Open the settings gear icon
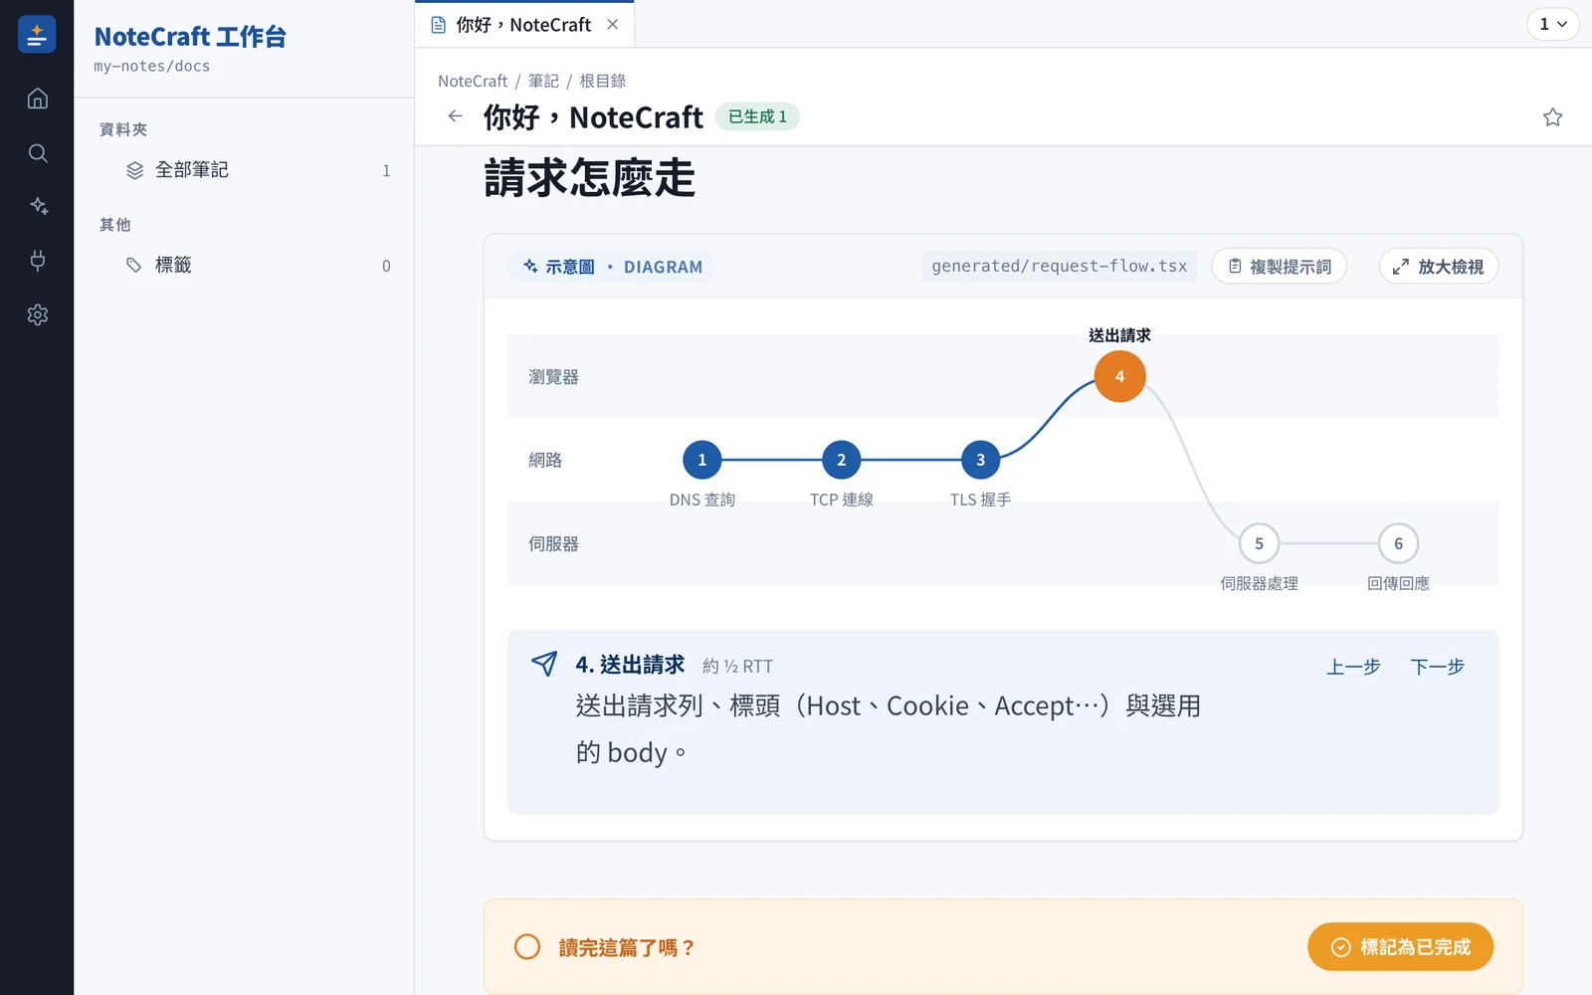This screenshot has height=995, width=1592. (37, 314)
